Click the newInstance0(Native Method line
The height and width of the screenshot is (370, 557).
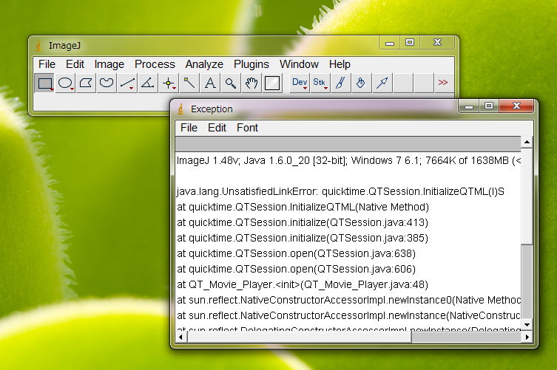[x=348, y=300]
